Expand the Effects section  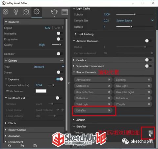(x=6, y=123)
